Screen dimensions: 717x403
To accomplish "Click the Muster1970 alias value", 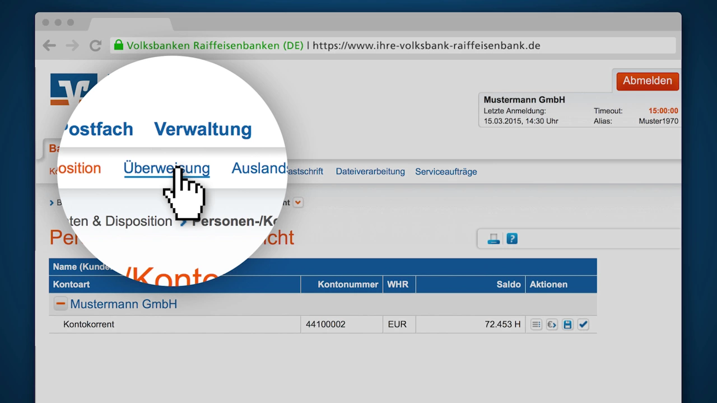I will coord(658,121).
